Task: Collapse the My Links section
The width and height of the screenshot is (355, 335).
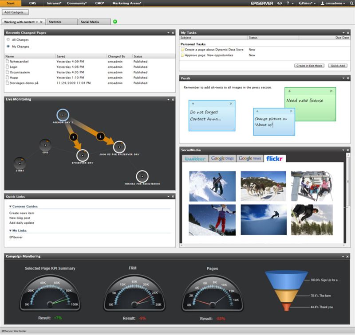Action: click(10, 231)
